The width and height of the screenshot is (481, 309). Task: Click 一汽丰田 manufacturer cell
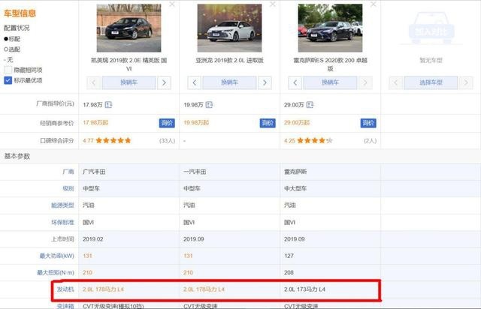(x=195, y=172)
